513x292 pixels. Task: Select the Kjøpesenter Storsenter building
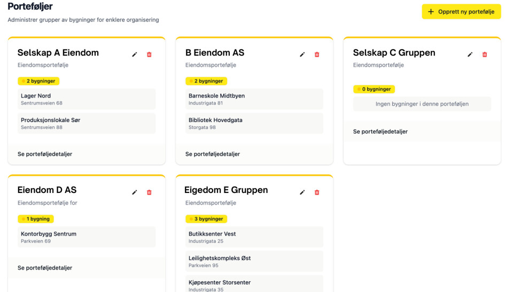click(254, 285)
